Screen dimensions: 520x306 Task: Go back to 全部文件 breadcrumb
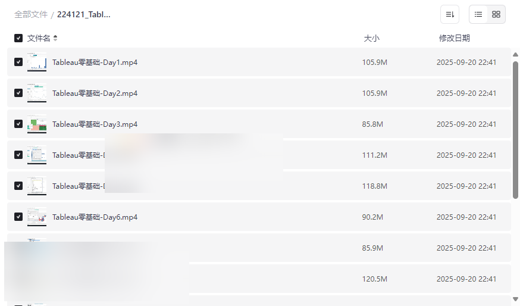coord(31,14)
